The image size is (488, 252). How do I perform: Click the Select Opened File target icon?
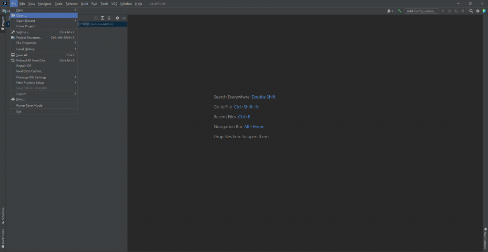tap(96, 18)
